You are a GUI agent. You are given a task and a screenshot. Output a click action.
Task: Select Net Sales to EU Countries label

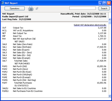24,88
